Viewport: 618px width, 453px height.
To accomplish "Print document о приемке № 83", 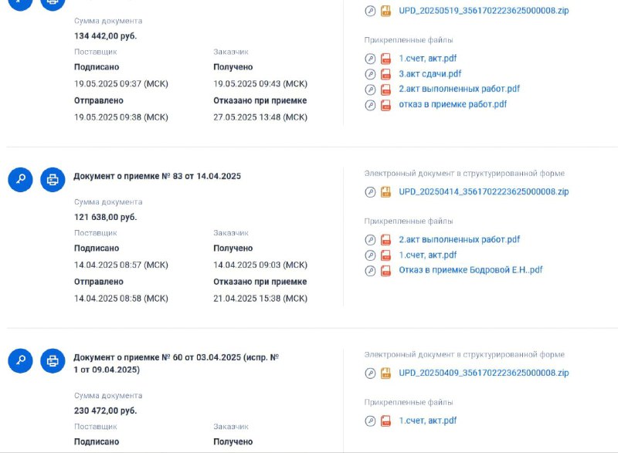I will [x=53, y=180].
